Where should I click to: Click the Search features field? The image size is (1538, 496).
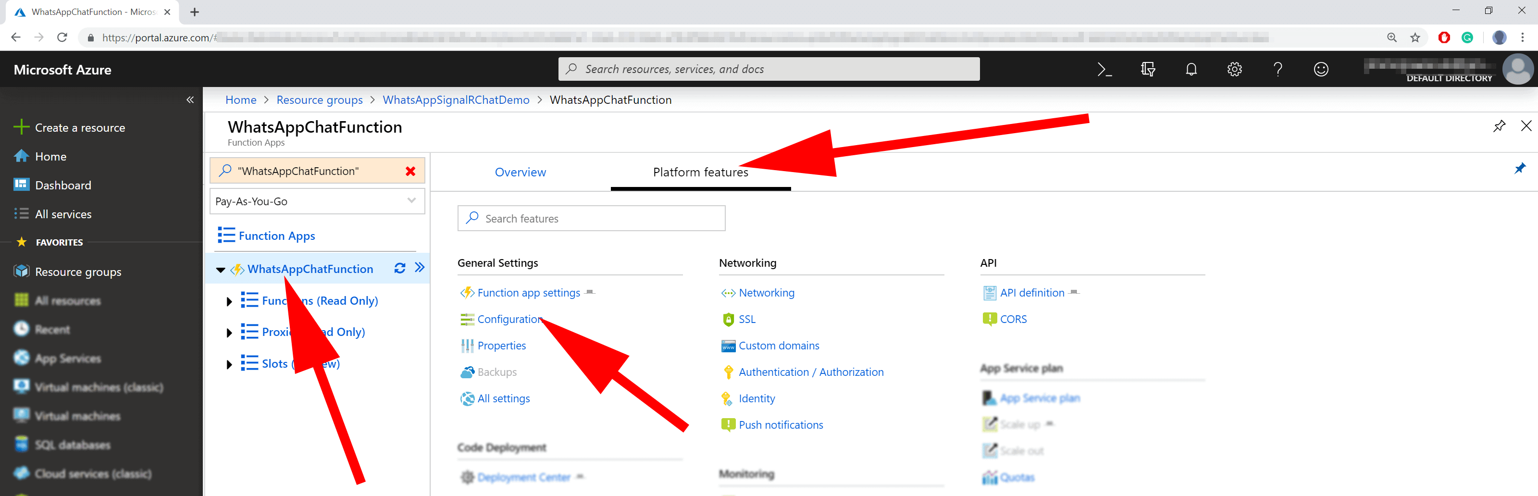coord(591,219)
